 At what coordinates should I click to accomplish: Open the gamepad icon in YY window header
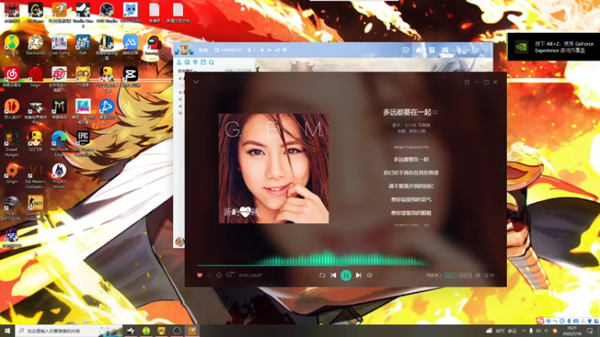tap(445, 49)
